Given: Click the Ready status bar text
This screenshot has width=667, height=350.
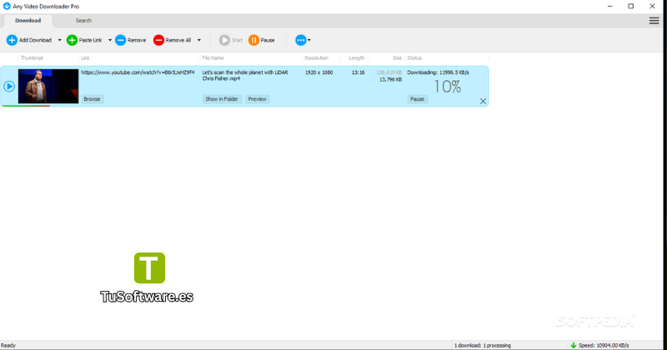Looking at the screenshot, I should [x=8, y=345].
